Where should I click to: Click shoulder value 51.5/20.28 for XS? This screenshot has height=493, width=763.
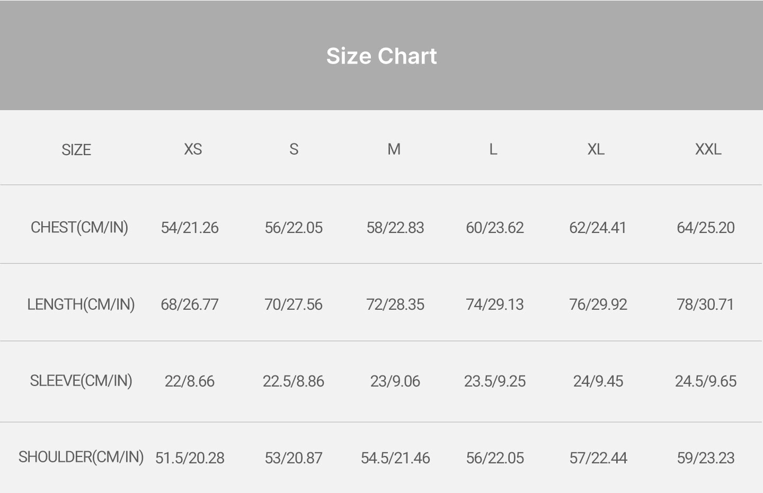pyautogui.click(x=190, y=458)
